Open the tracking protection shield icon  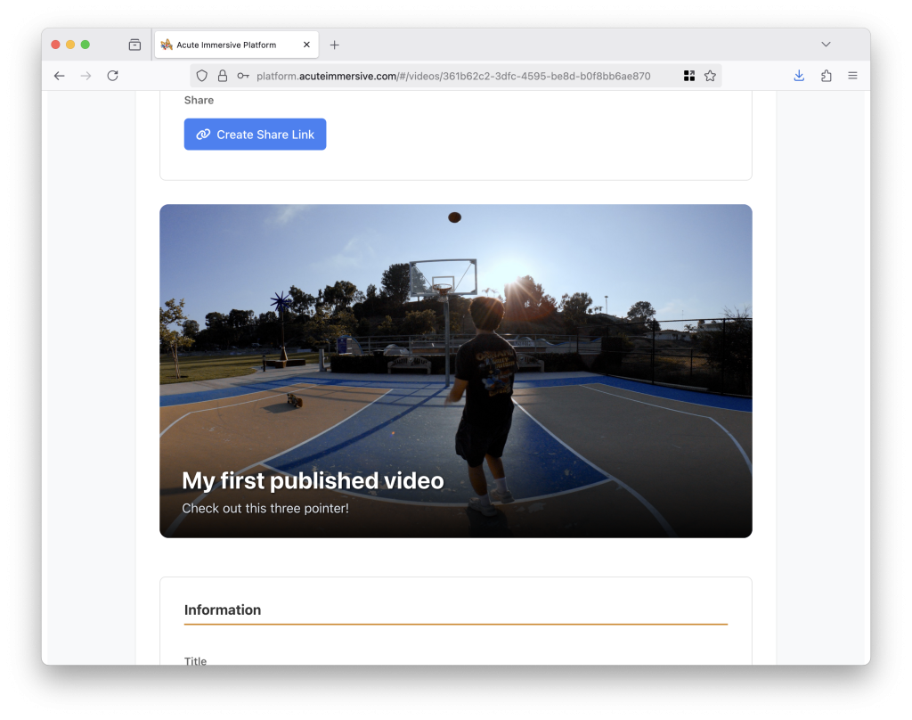coord(202,76)
